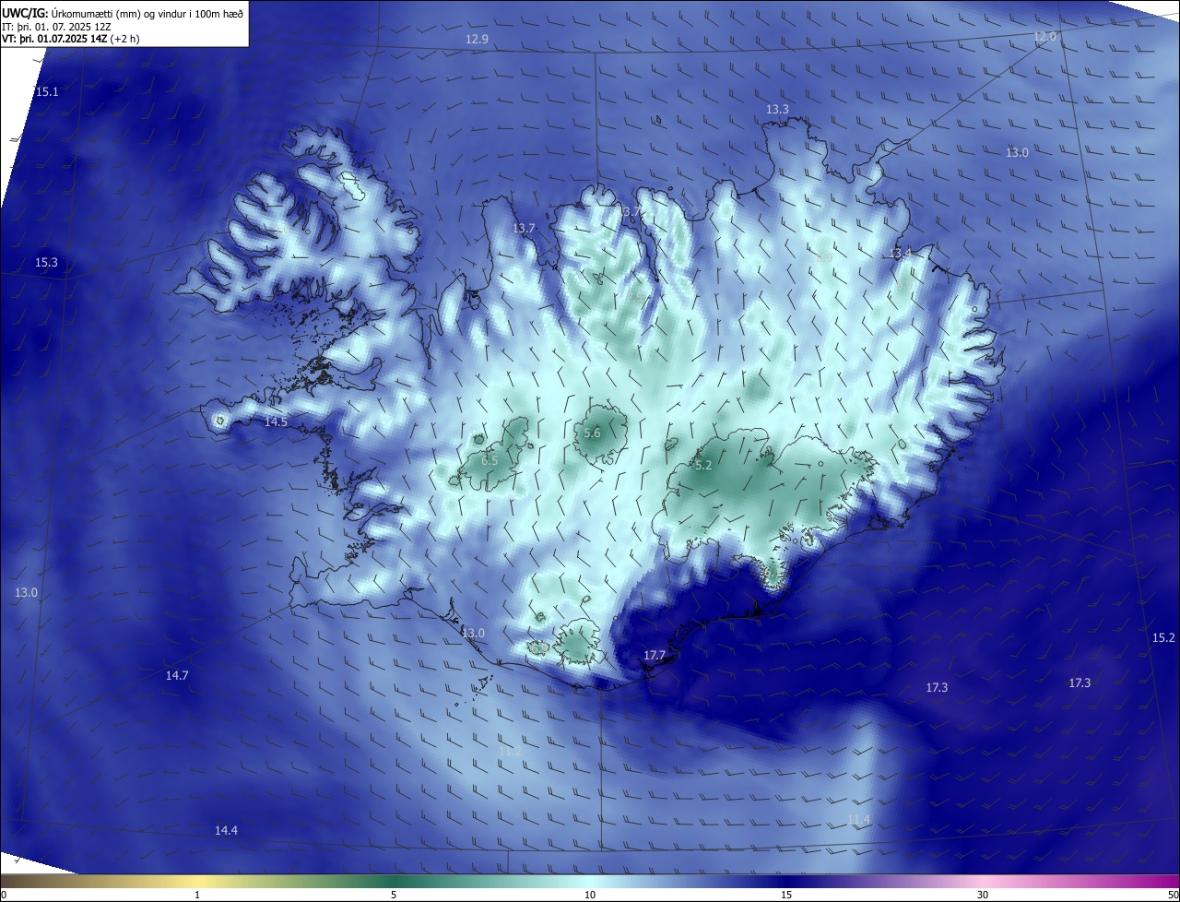Click the 12.0 value label on the map
Screen dimensions: 1180x902
1044,37
